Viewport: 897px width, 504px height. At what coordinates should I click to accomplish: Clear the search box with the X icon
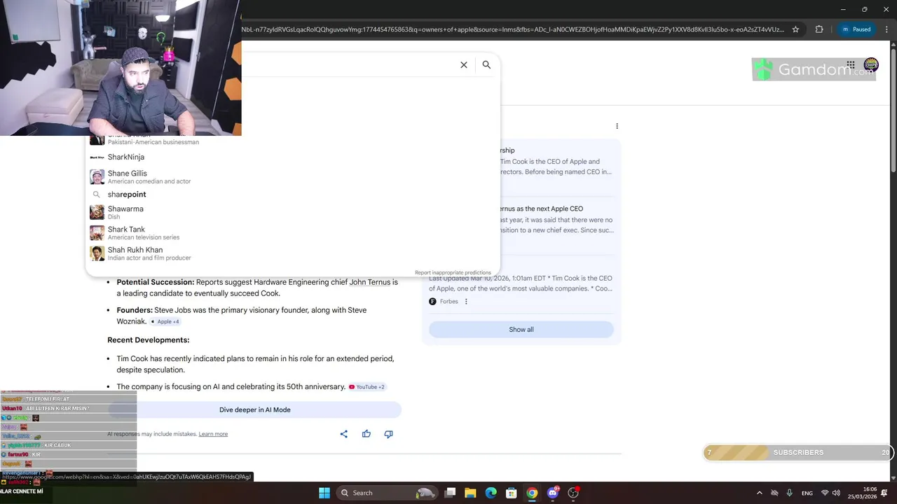click(x=463, y=64)
